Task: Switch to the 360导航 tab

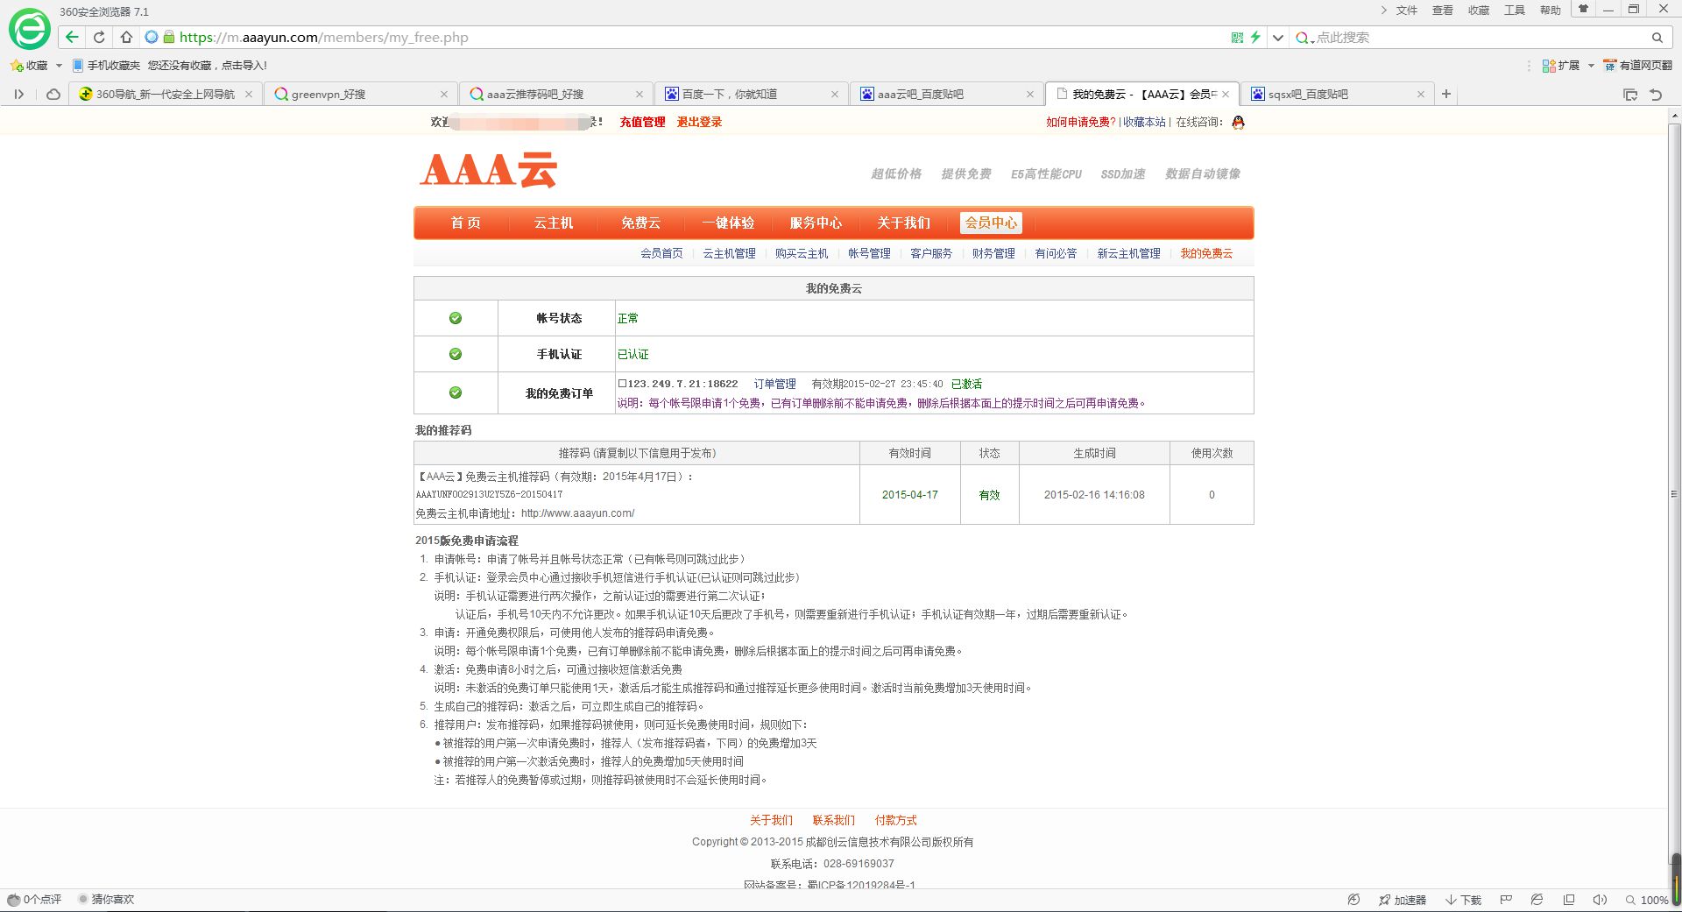Action: [x=165, y=94]
